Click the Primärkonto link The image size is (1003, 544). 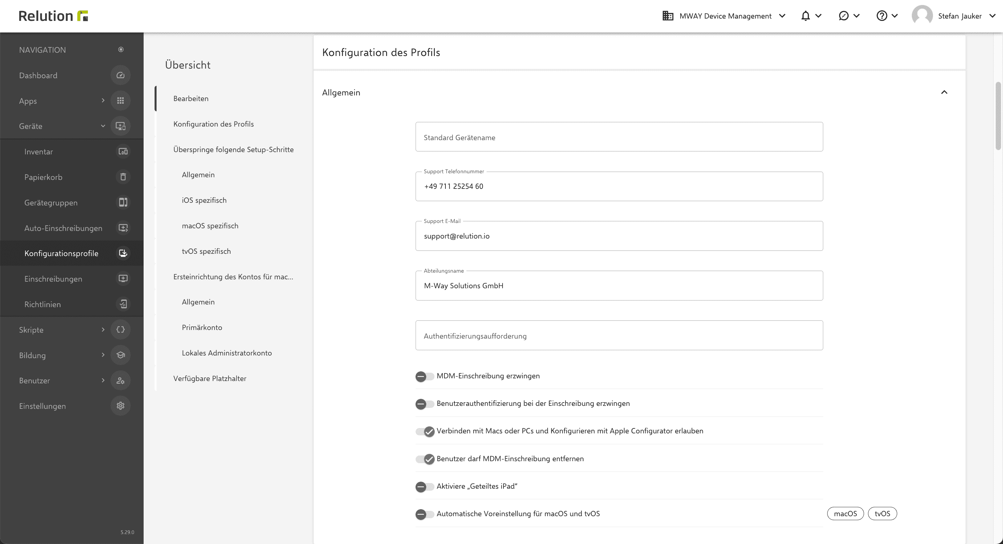pos(202,327)
